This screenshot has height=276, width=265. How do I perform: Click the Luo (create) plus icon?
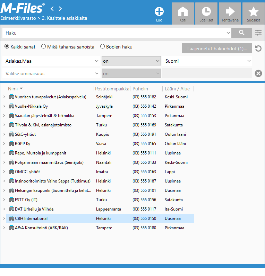point(159,12)
